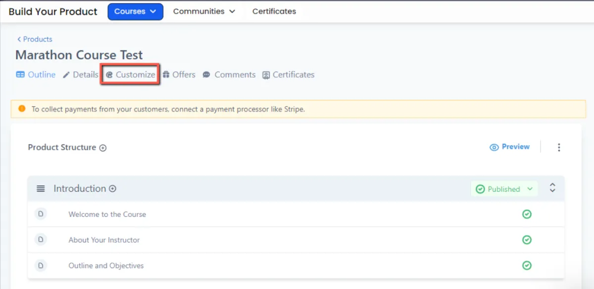Open the Comments tab
594x289 pixels.
[x=229, y=75]
